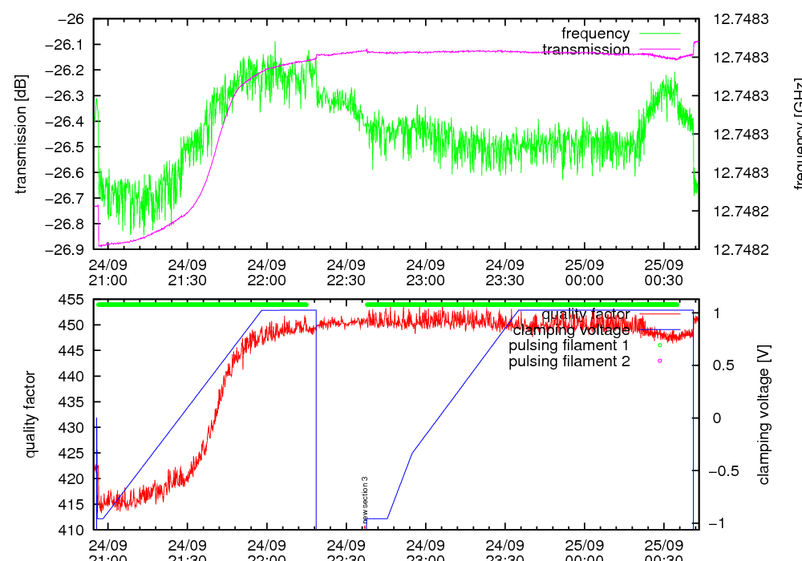Click the "clamping voltage [V]" axis title
Screen dimensions: 802x561
point(764,415)
